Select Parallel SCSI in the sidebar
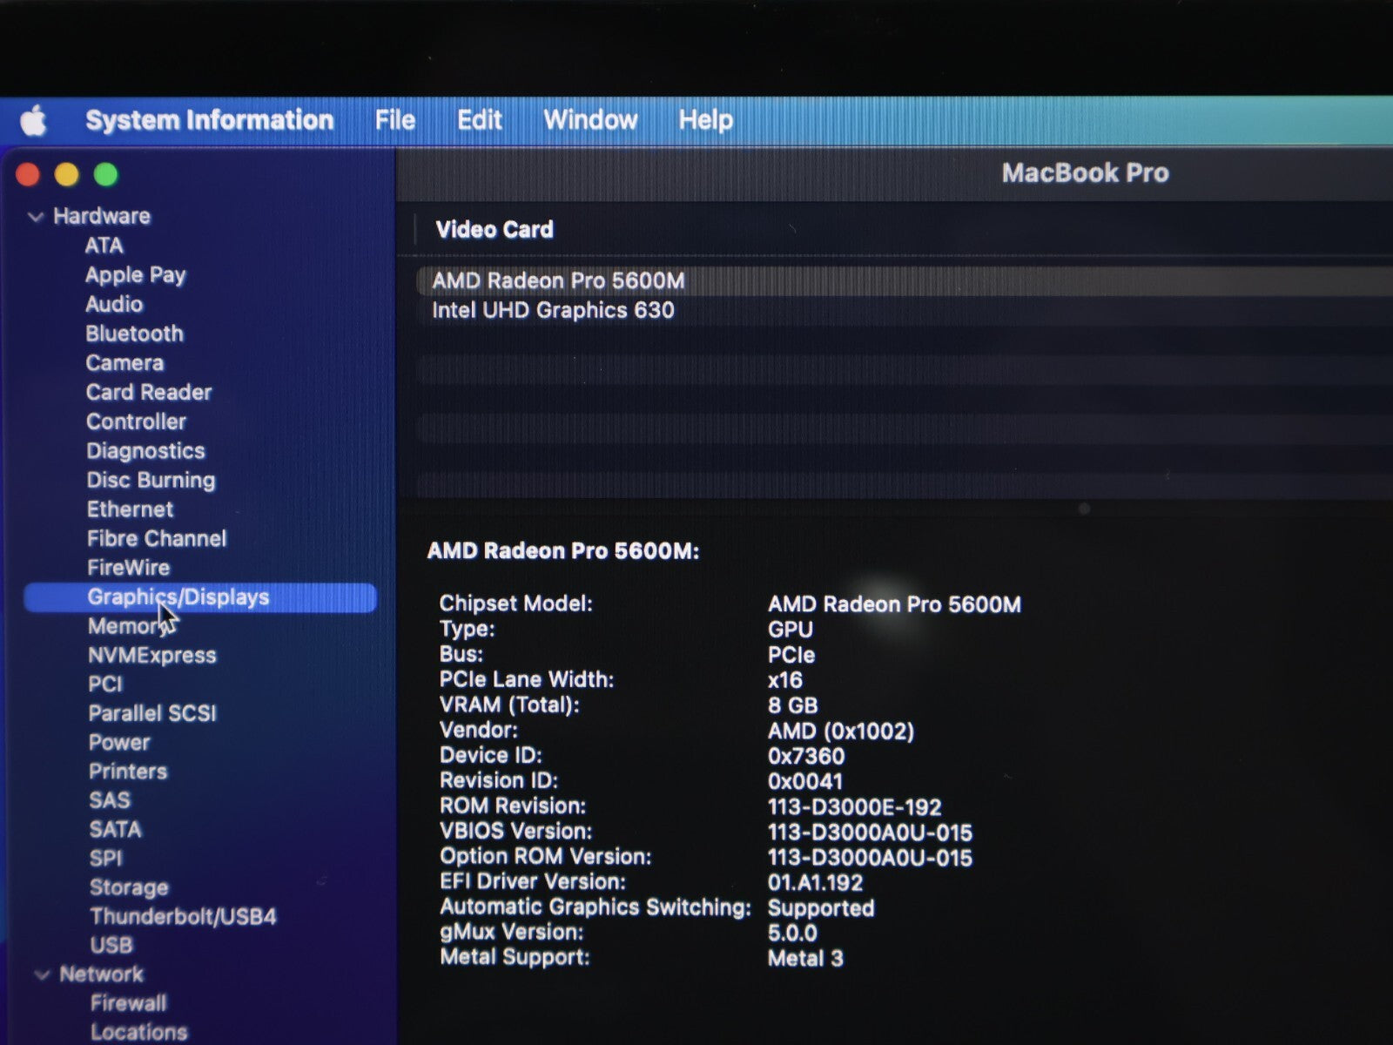The image size is (1393, 1045). (151, 713)
